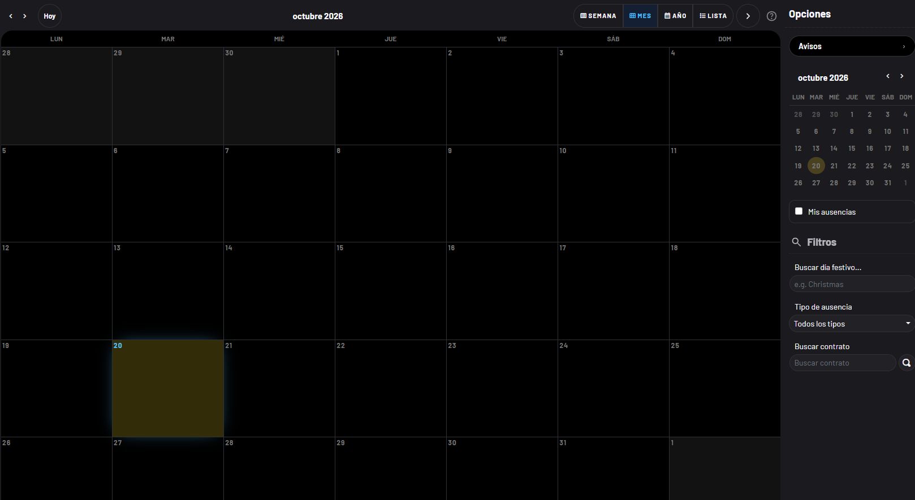
Task: Open the help question mark icon
Action: (771, 16)
